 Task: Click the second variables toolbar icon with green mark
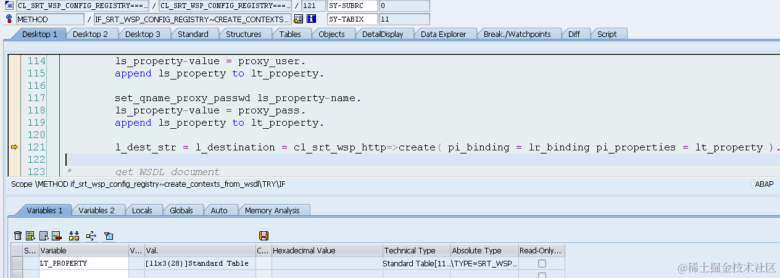[30, 235]
